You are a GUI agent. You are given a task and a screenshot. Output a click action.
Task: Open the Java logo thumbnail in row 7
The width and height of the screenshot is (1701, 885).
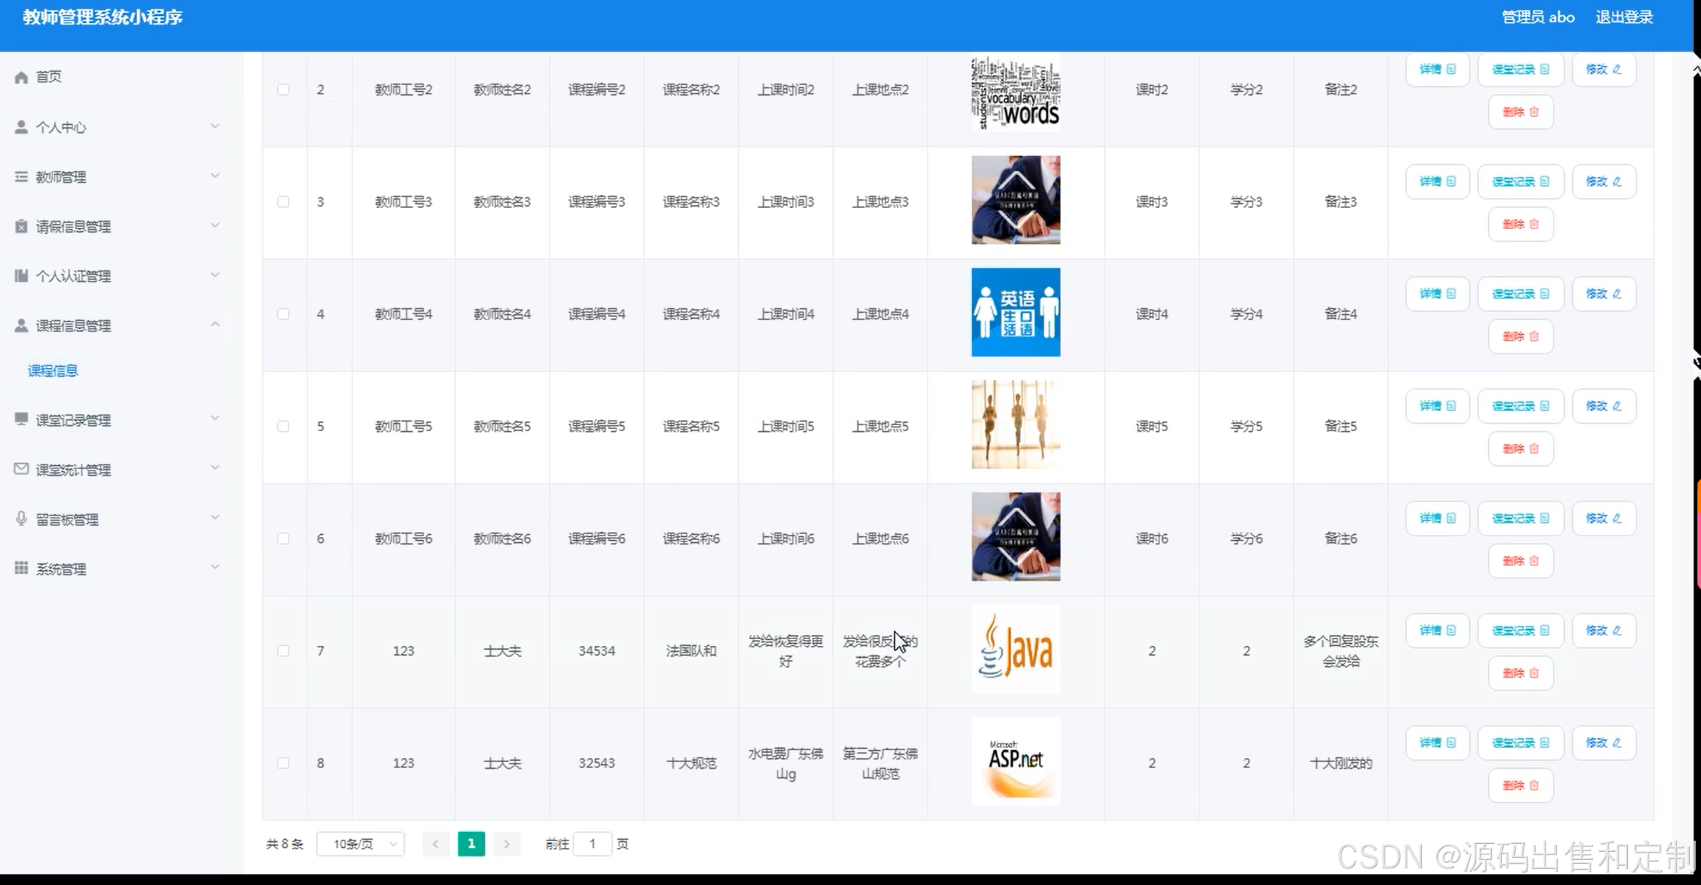point(1016,649)
